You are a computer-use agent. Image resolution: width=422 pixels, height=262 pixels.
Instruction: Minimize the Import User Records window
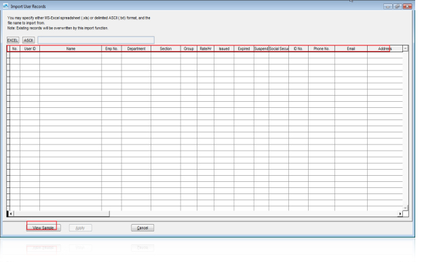click(388, 6)
